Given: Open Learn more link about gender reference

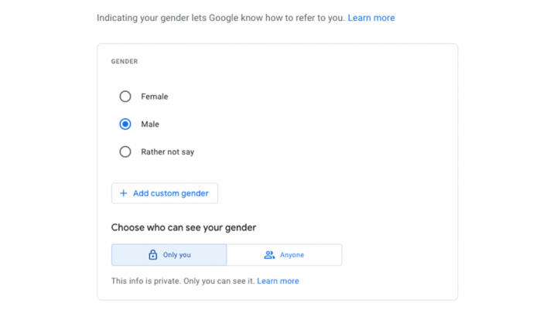Looking at the screenshot, I should [371, 18].
